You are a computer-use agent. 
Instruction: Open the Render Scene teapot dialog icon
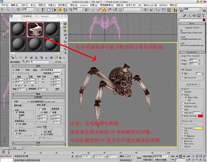point(181,10)
